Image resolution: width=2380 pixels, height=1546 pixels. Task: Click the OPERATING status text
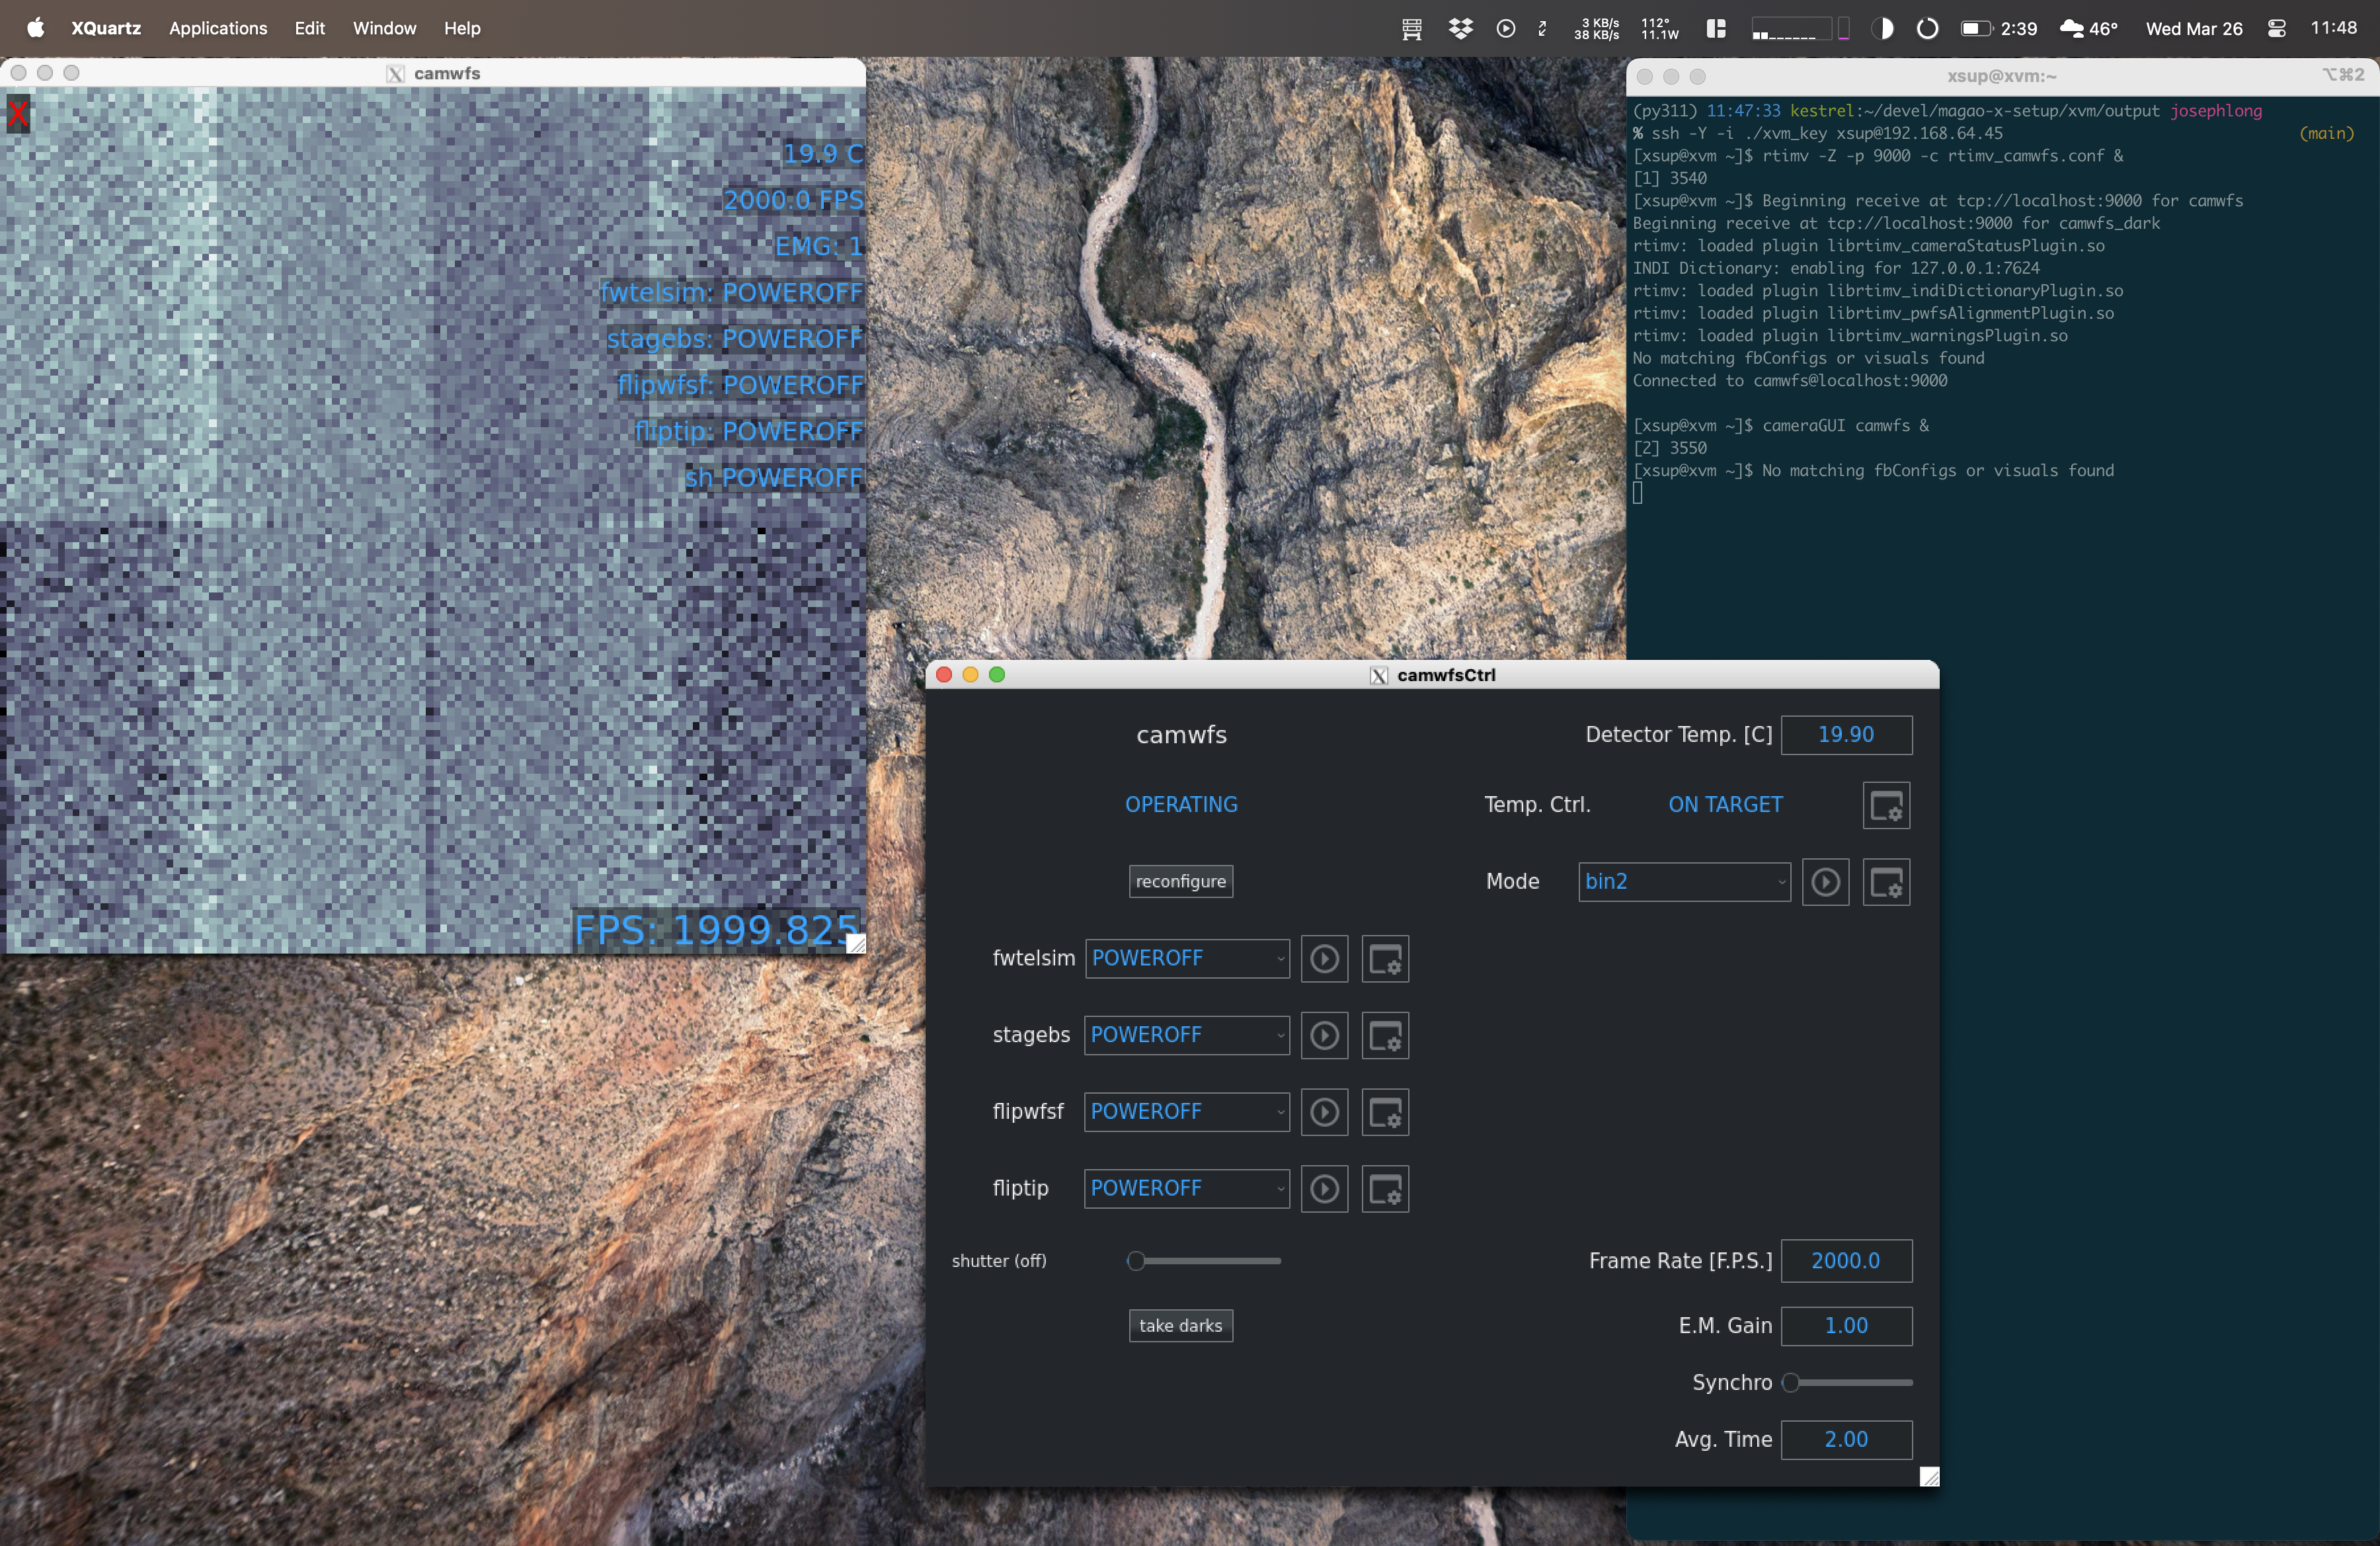pos(1181,805)
